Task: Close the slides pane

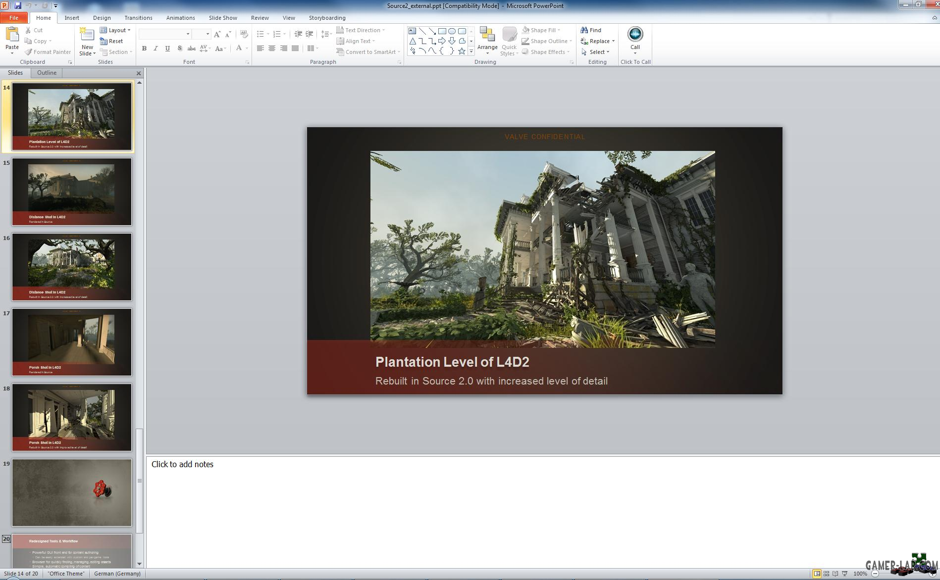Action: (139, 73)
